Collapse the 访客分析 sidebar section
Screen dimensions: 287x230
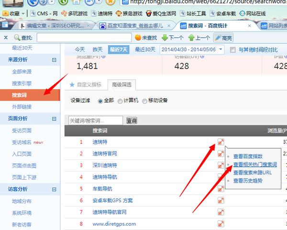pyautogui.click(x=54, y=189)
